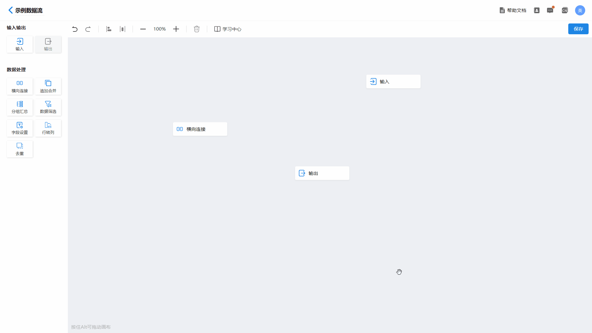Select the 输入 input tool
The image size is (592, 333).
[x=20, y=44]
